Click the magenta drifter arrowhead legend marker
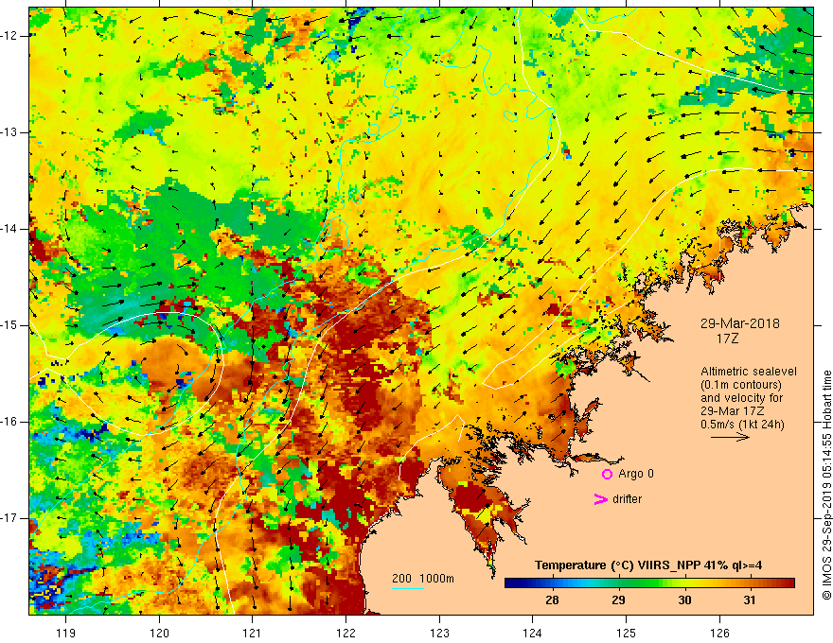The width and height of the screenshot is (833, 643). (x=601, y=499)
